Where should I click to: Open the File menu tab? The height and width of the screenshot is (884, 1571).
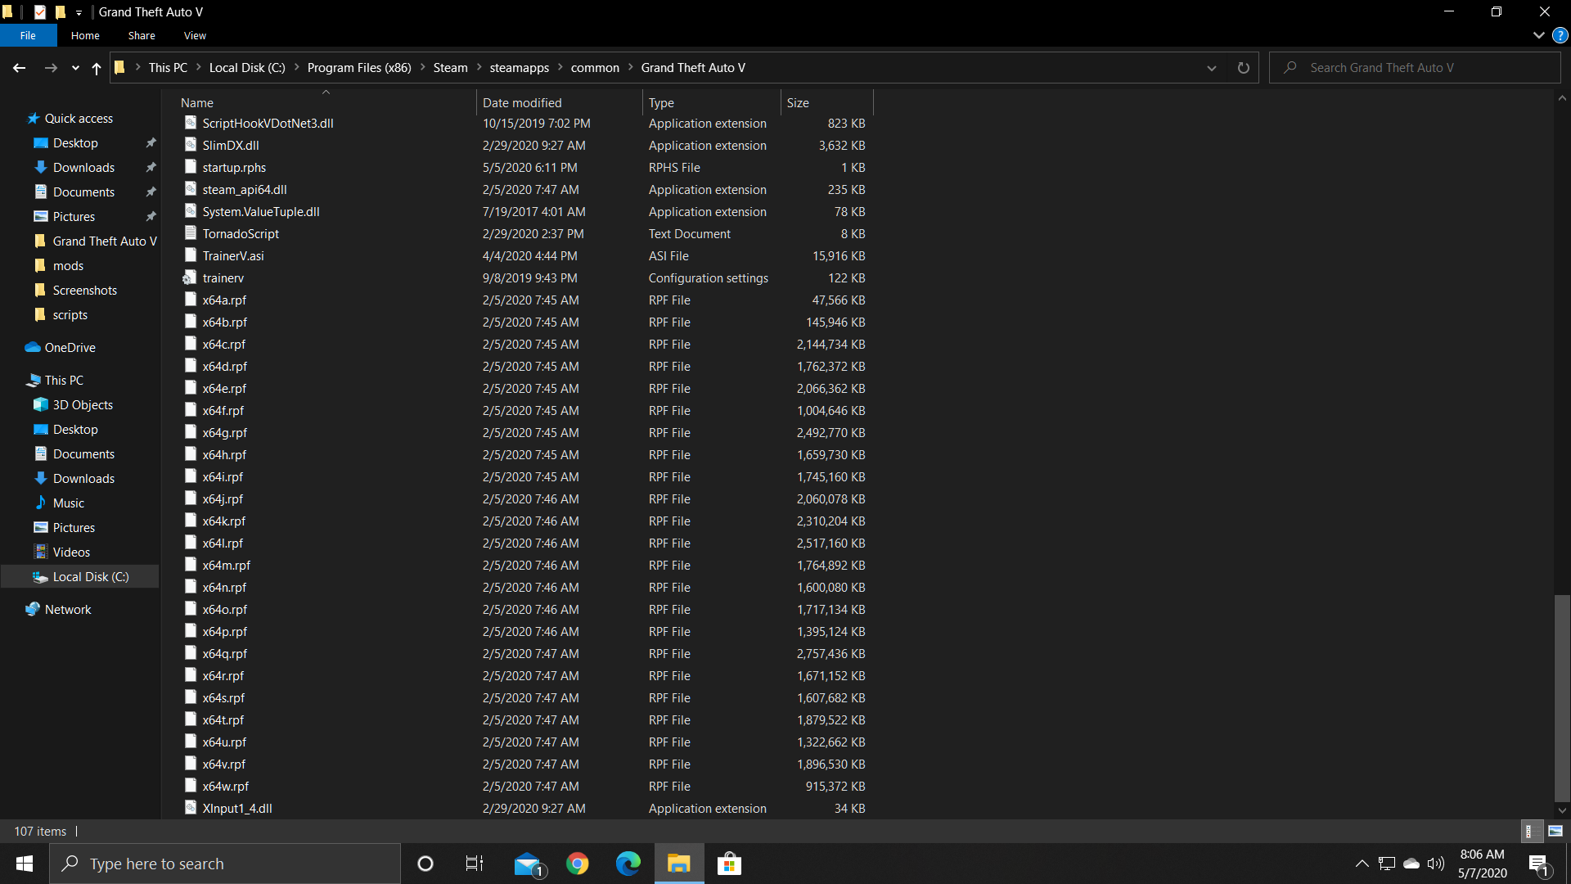28,35
